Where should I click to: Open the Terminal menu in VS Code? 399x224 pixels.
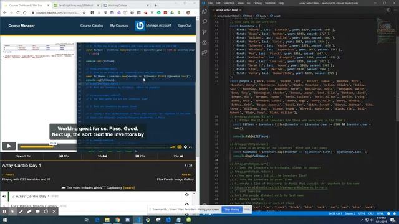tap(270, 3)
